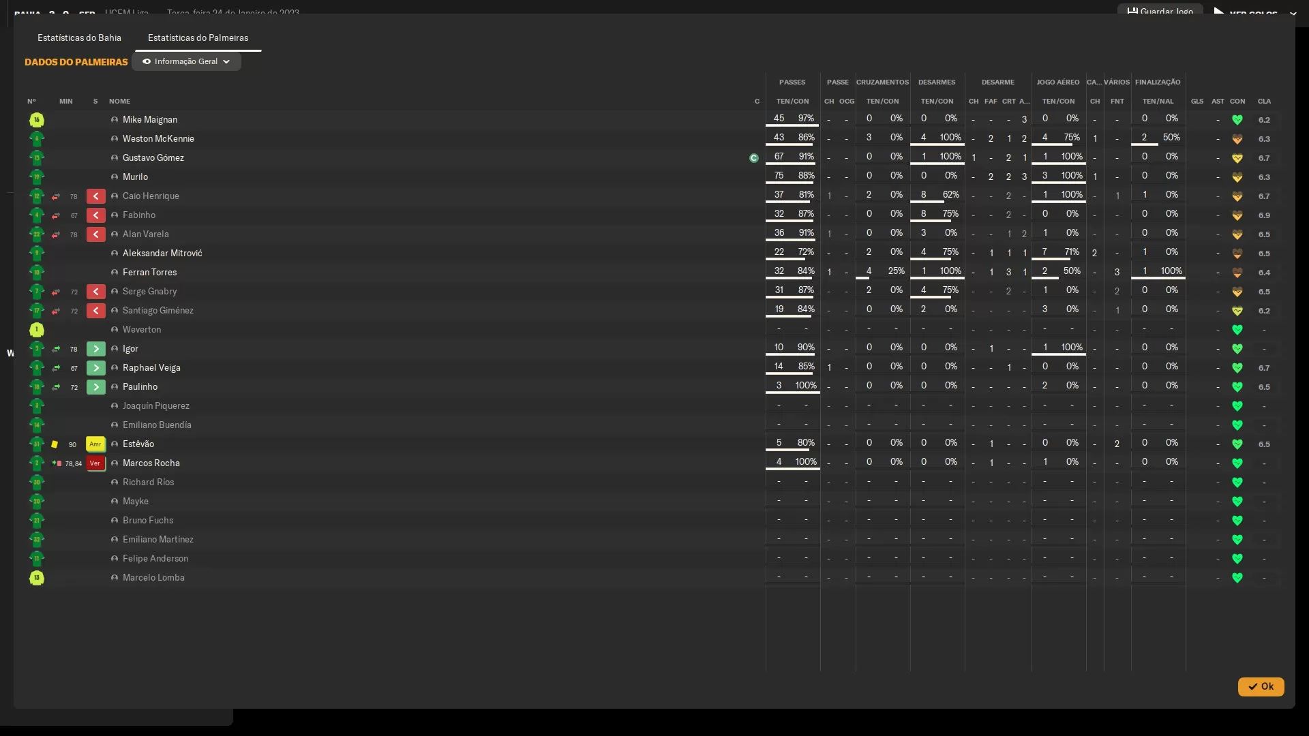Click Fabinho's 6.9 rating value
The image size is (1309, 736).
[x=1264, y=215]
